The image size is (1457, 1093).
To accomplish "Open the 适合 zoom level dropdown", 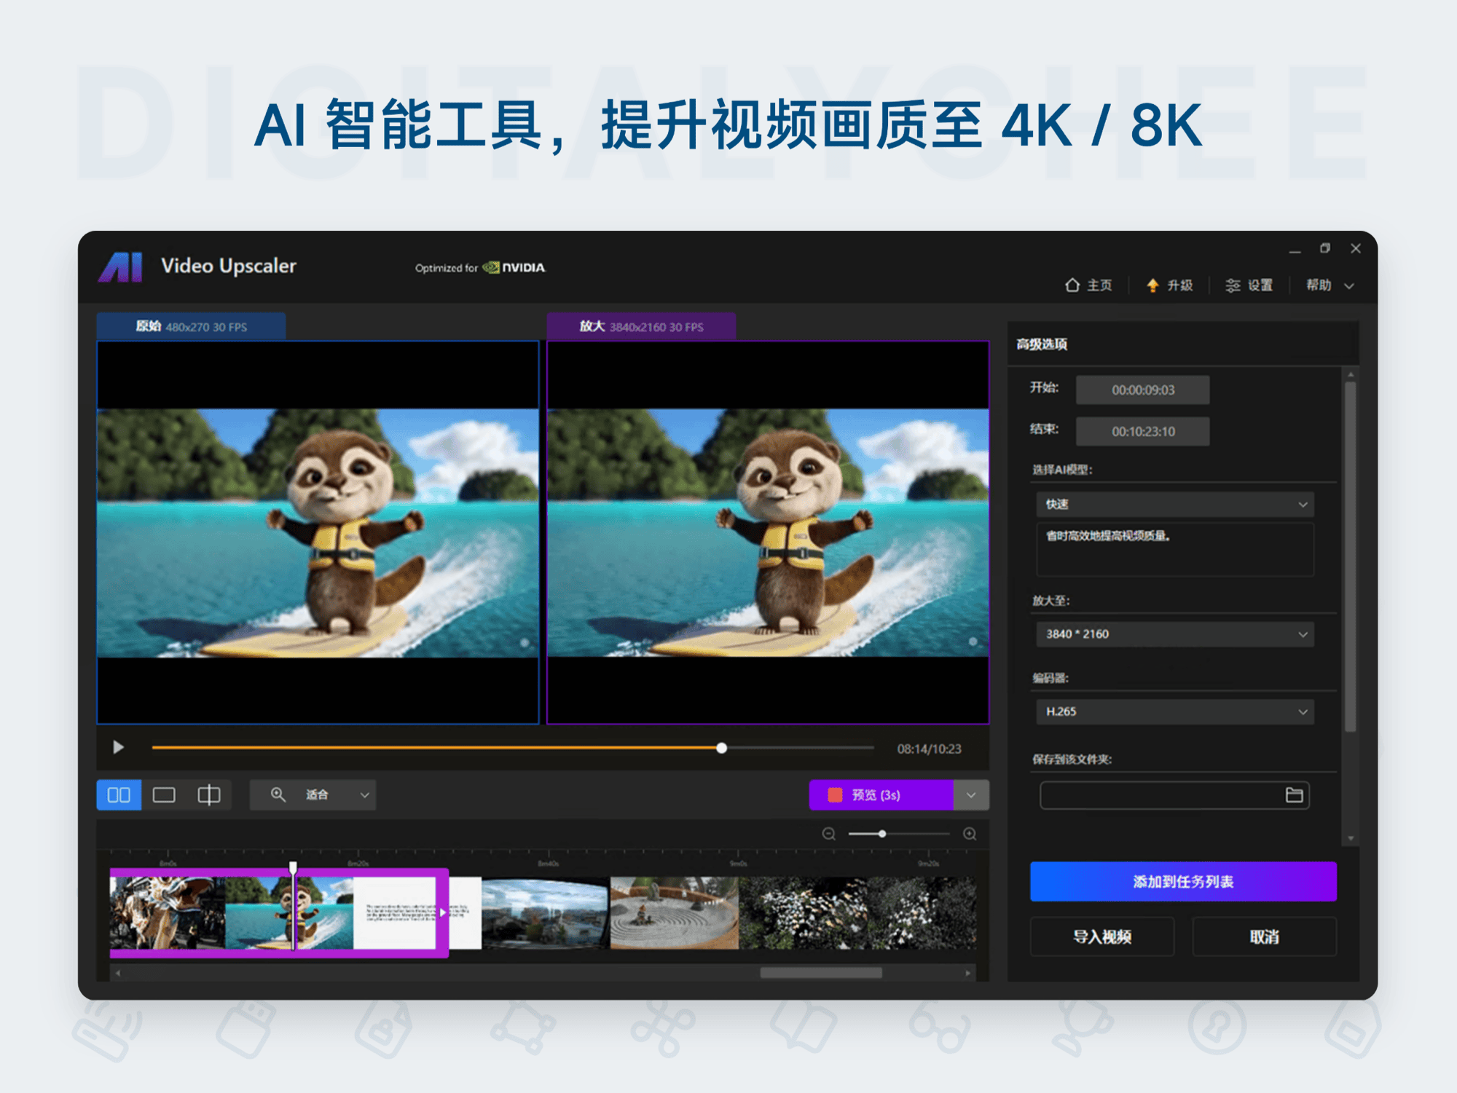I will click(313, 794).
